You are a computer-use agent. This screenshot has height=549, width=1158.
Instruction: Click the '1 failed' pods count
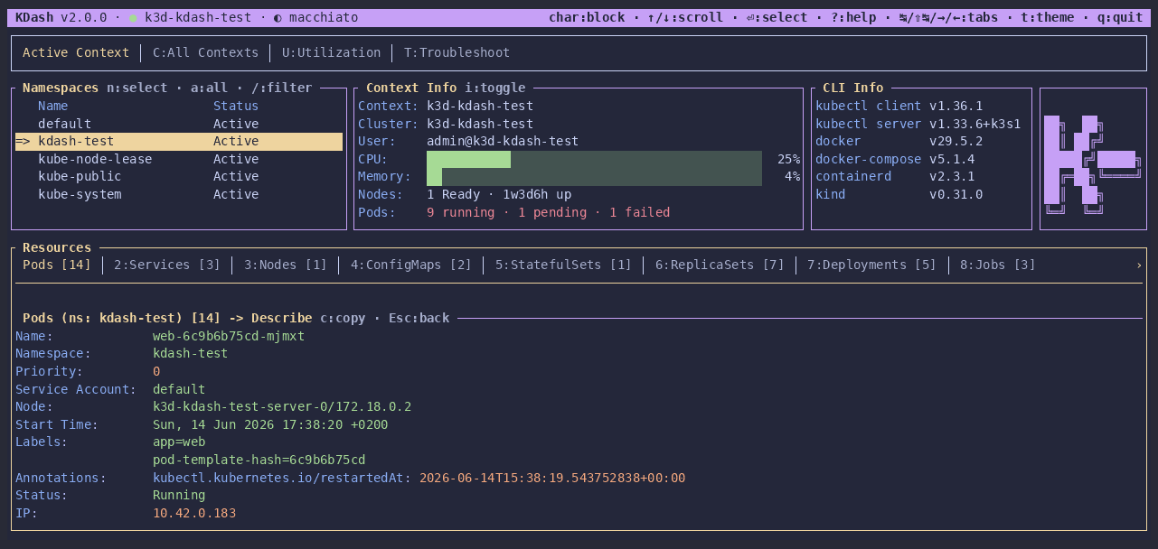pos(640,212)
